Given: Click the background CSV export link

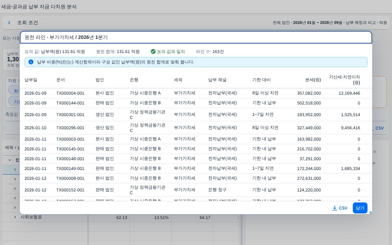Looking at the screenshot, I should (377, 128).
